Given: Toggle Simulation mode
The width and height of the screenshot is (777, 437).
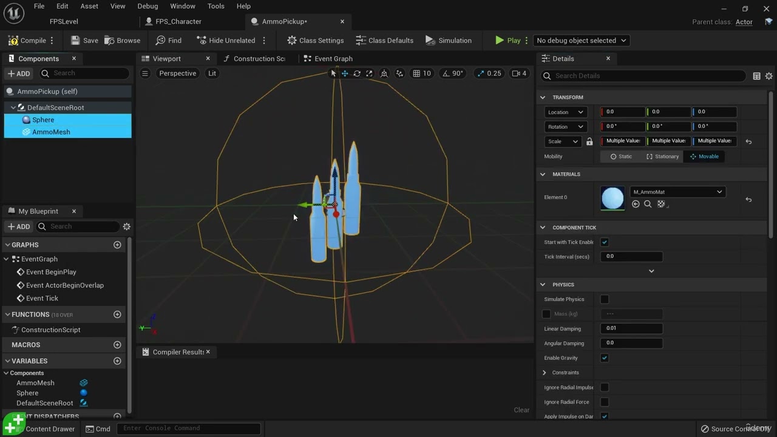Looking at the screenshot, I should (449, 41).
